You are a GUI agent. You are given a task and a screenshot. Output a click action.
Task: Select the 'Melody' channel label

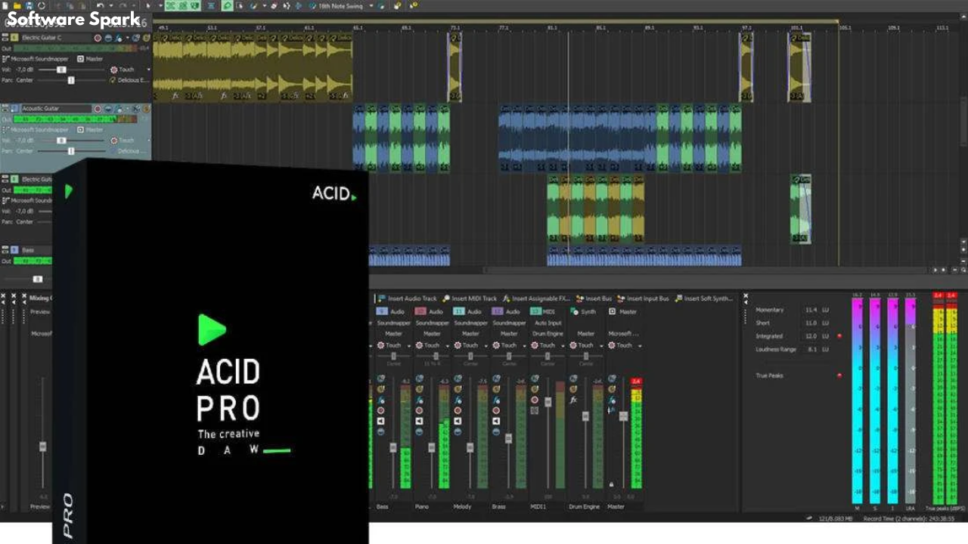[462, 506]
